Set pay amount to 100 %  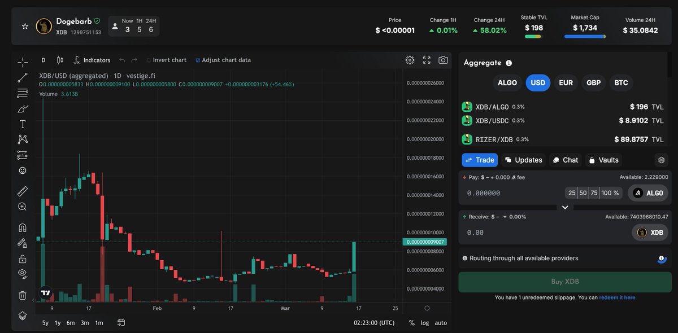tap(610, 193)
